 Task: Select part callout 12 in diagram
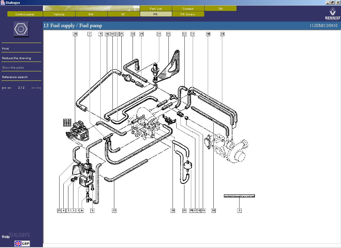184,34
